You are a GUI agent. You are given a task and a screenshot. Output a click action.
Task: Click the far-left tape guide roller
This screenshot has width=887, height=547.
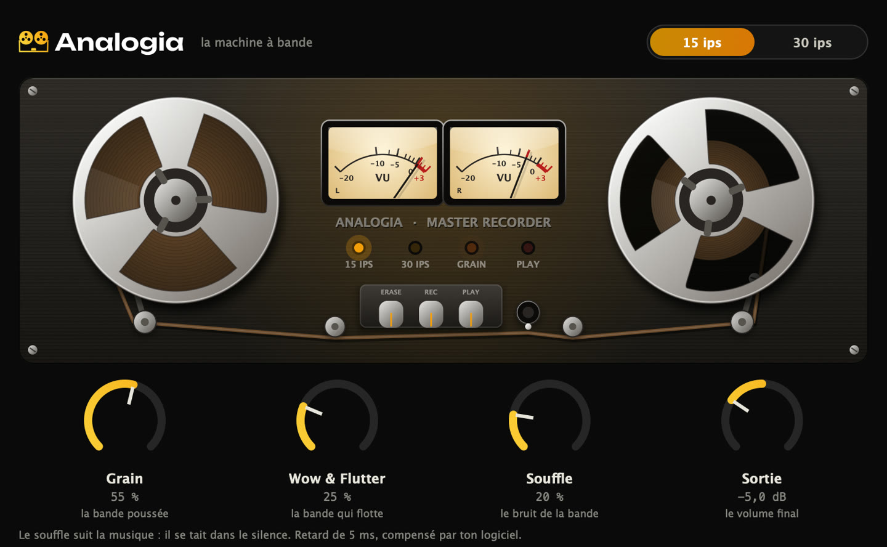(x=145, y=322)
